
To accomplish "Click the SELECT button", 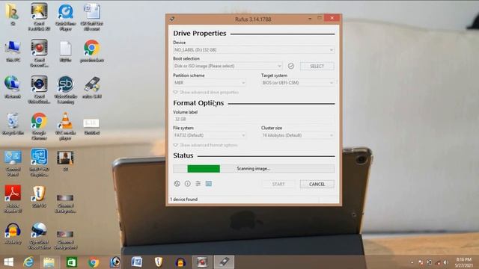I will [x=317, y=67].
